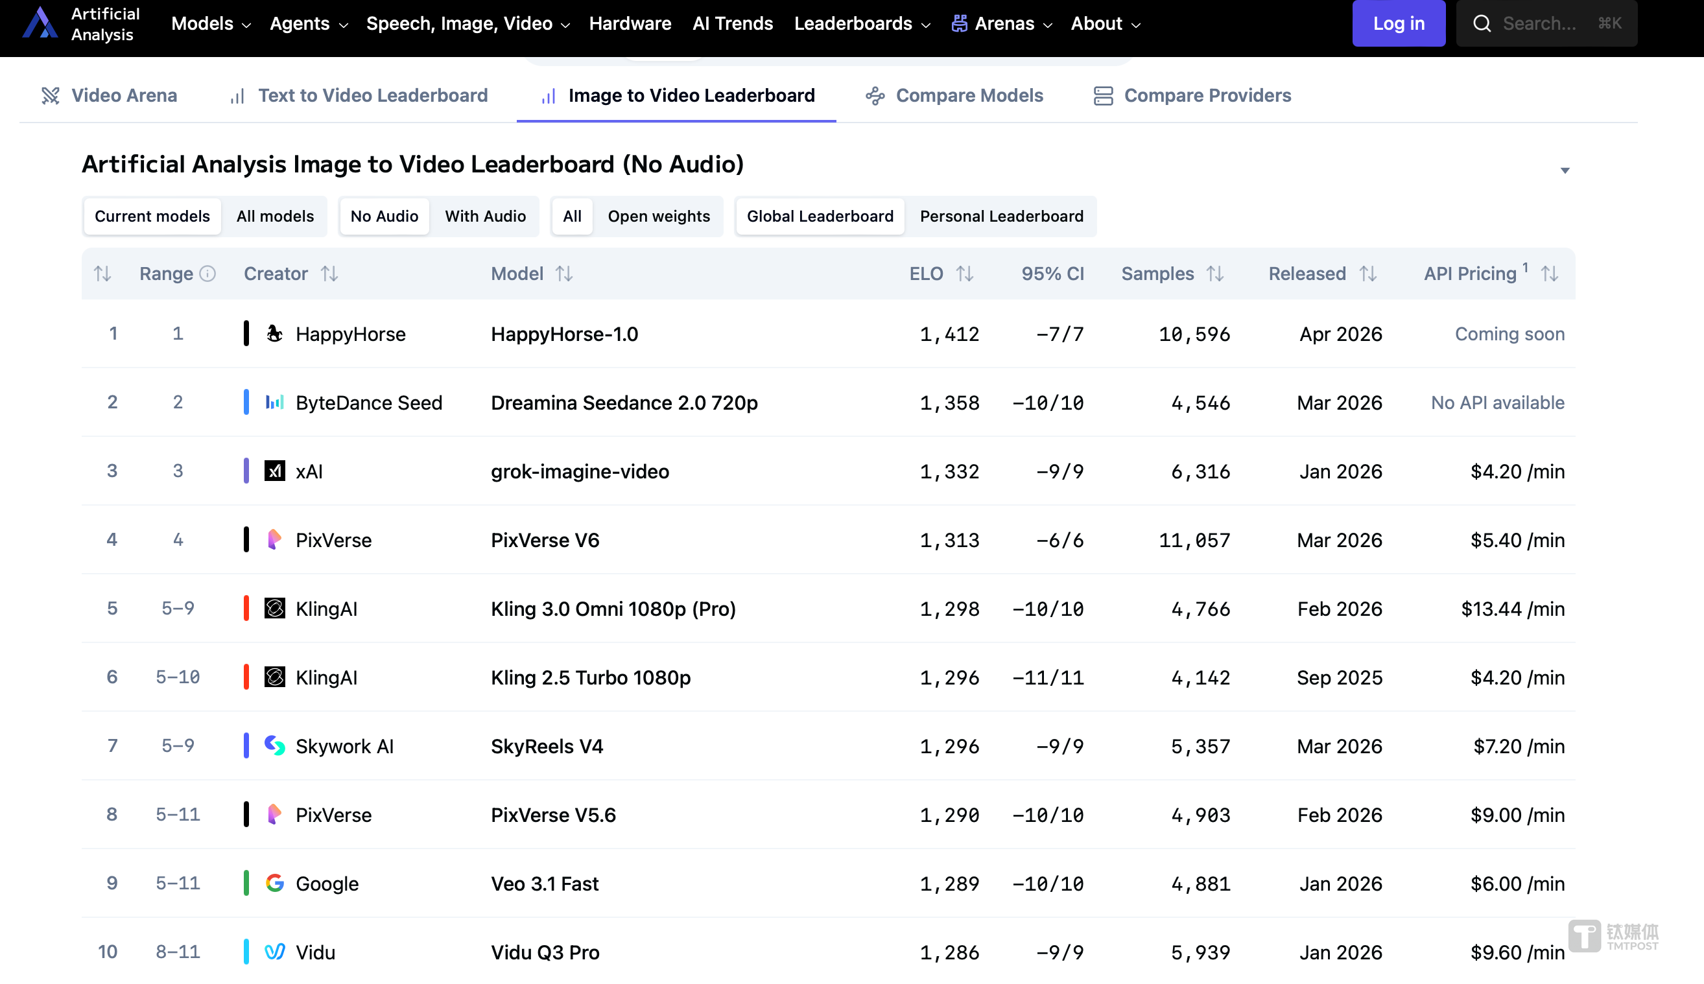Click sort arrows beside Creator header
Screen dimensions: 1704x984
coord(329,274)
